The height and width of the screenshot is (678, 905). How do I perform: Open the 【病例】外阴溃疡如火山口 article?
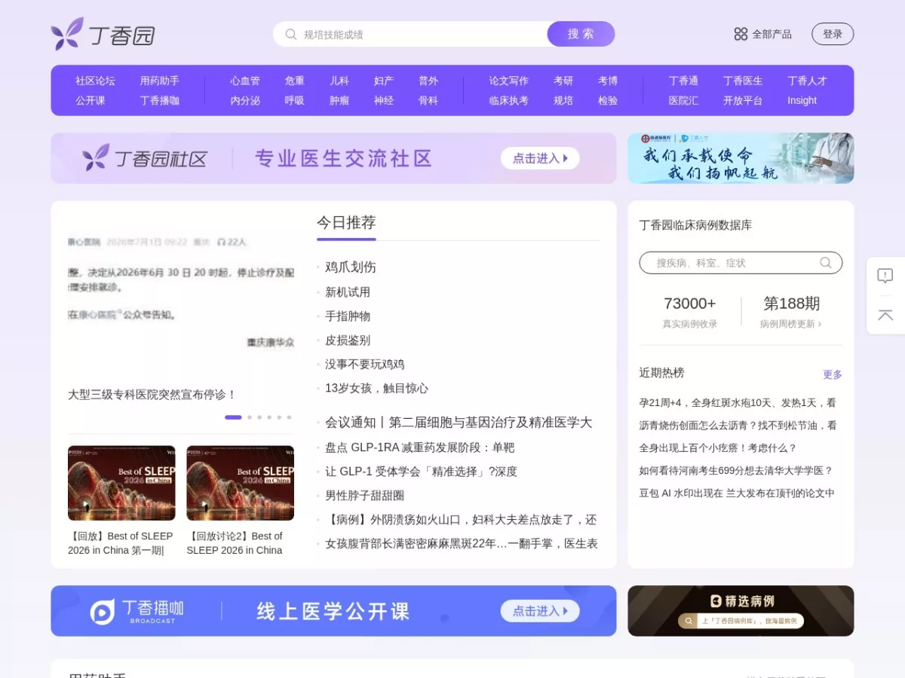[x=461, y=520]
